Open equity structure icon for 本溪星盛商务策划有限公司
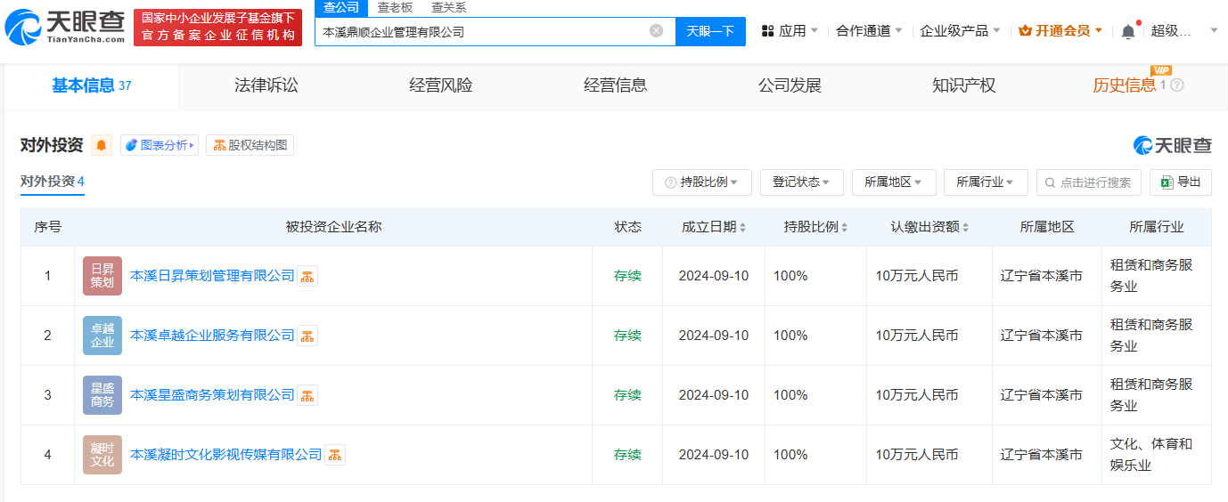 tap(307, 395)
